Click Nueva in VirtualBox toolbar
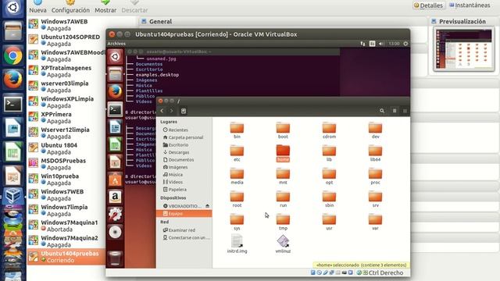 click(37, 6)
